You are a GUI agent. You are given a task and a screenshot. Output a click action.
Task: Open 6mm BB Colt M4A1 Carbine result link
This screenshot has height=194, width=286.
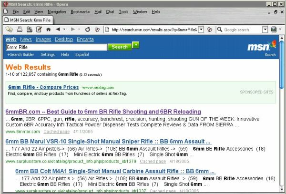click(x=115, y=171)
